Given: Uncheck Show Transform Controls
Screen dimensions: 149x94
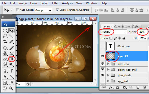Looking at the screenshot, I should 57,10.
